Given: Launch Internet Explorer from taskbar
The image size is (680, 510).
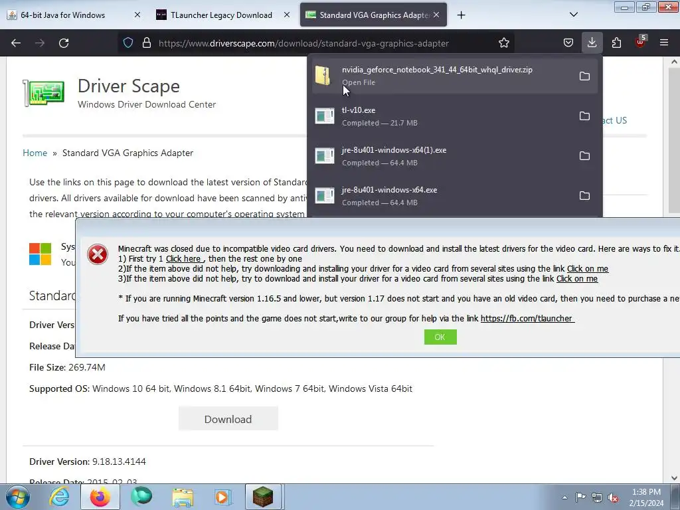Looking at the screenshot, I should (59, 497).
